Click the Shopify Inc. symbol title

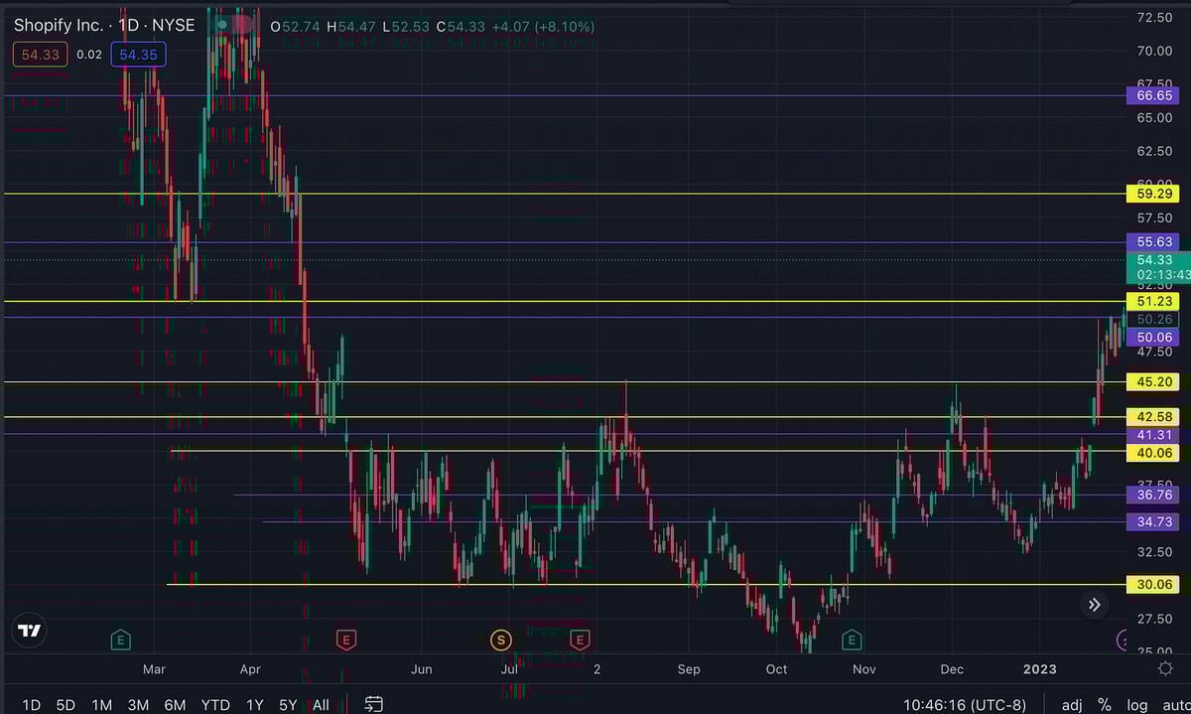[x=58, y=25]
